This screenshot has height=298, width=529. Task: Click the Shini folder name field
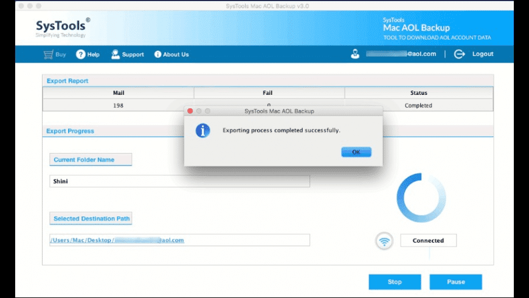pos(179,181)
